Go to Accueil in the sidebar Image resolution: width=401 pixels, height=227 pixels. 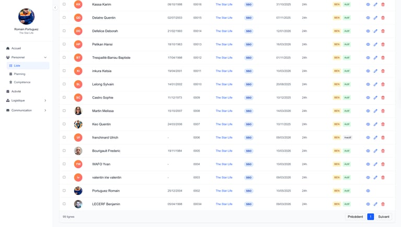[16, 48]
